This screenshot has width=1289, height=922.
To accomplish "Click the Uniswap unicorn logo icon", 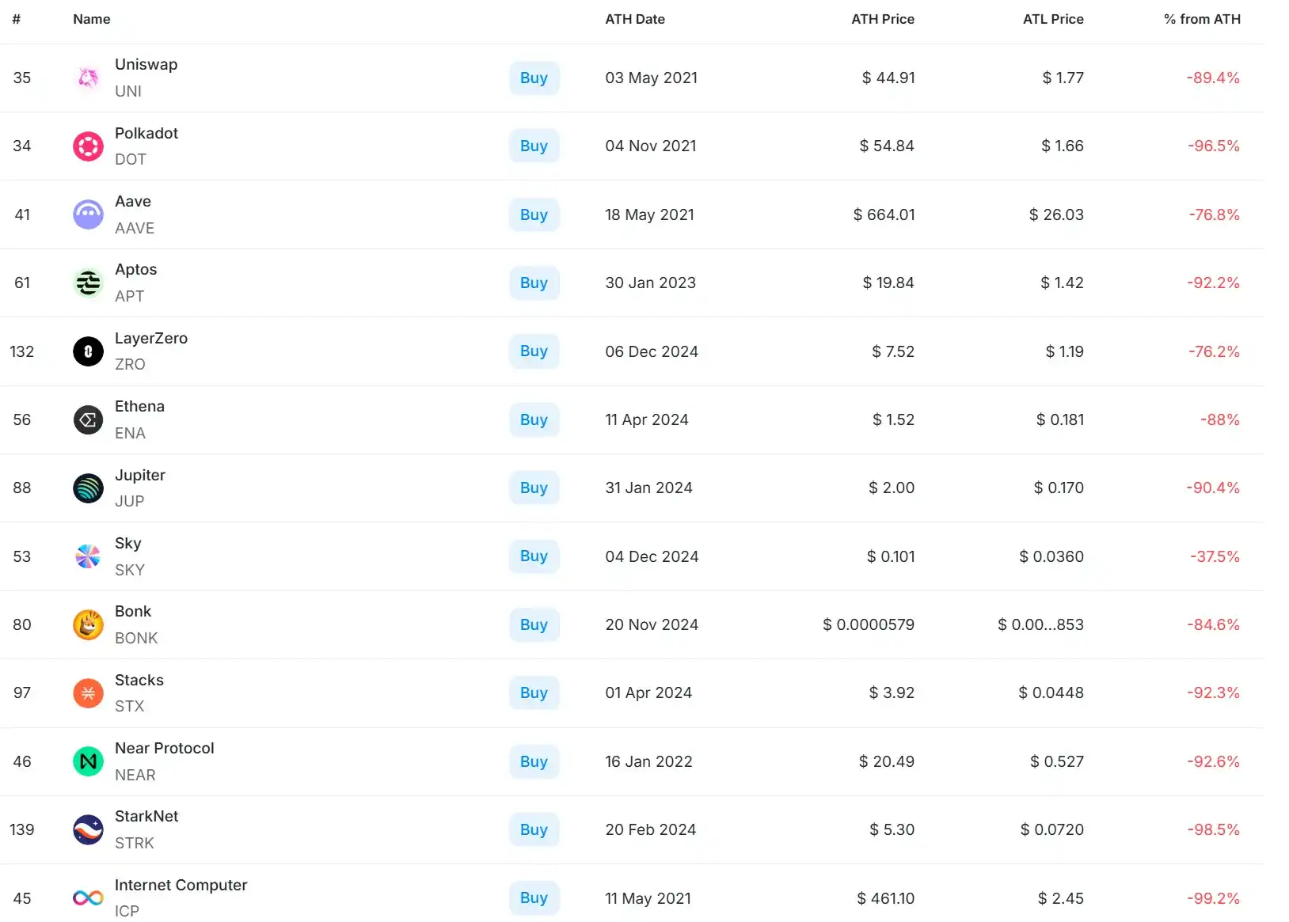I will click(88, 78).
